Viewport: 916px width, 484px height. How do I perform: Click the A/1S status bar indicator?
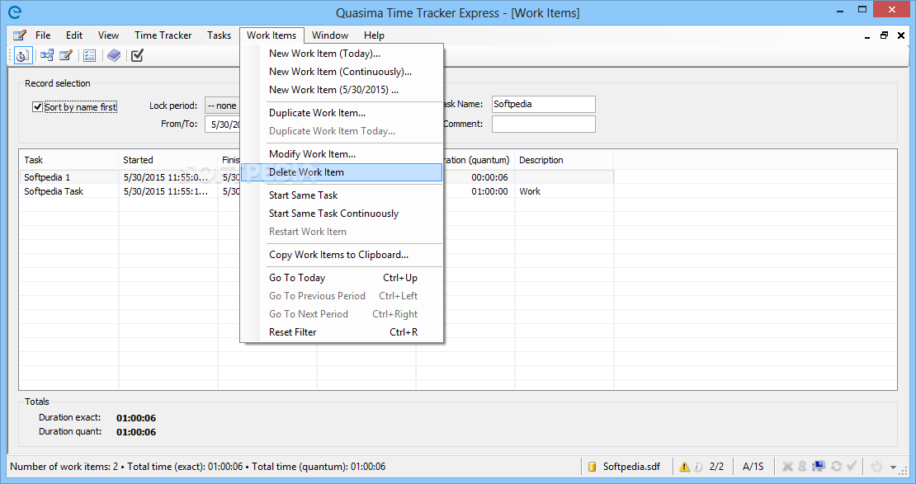[753, 467]
